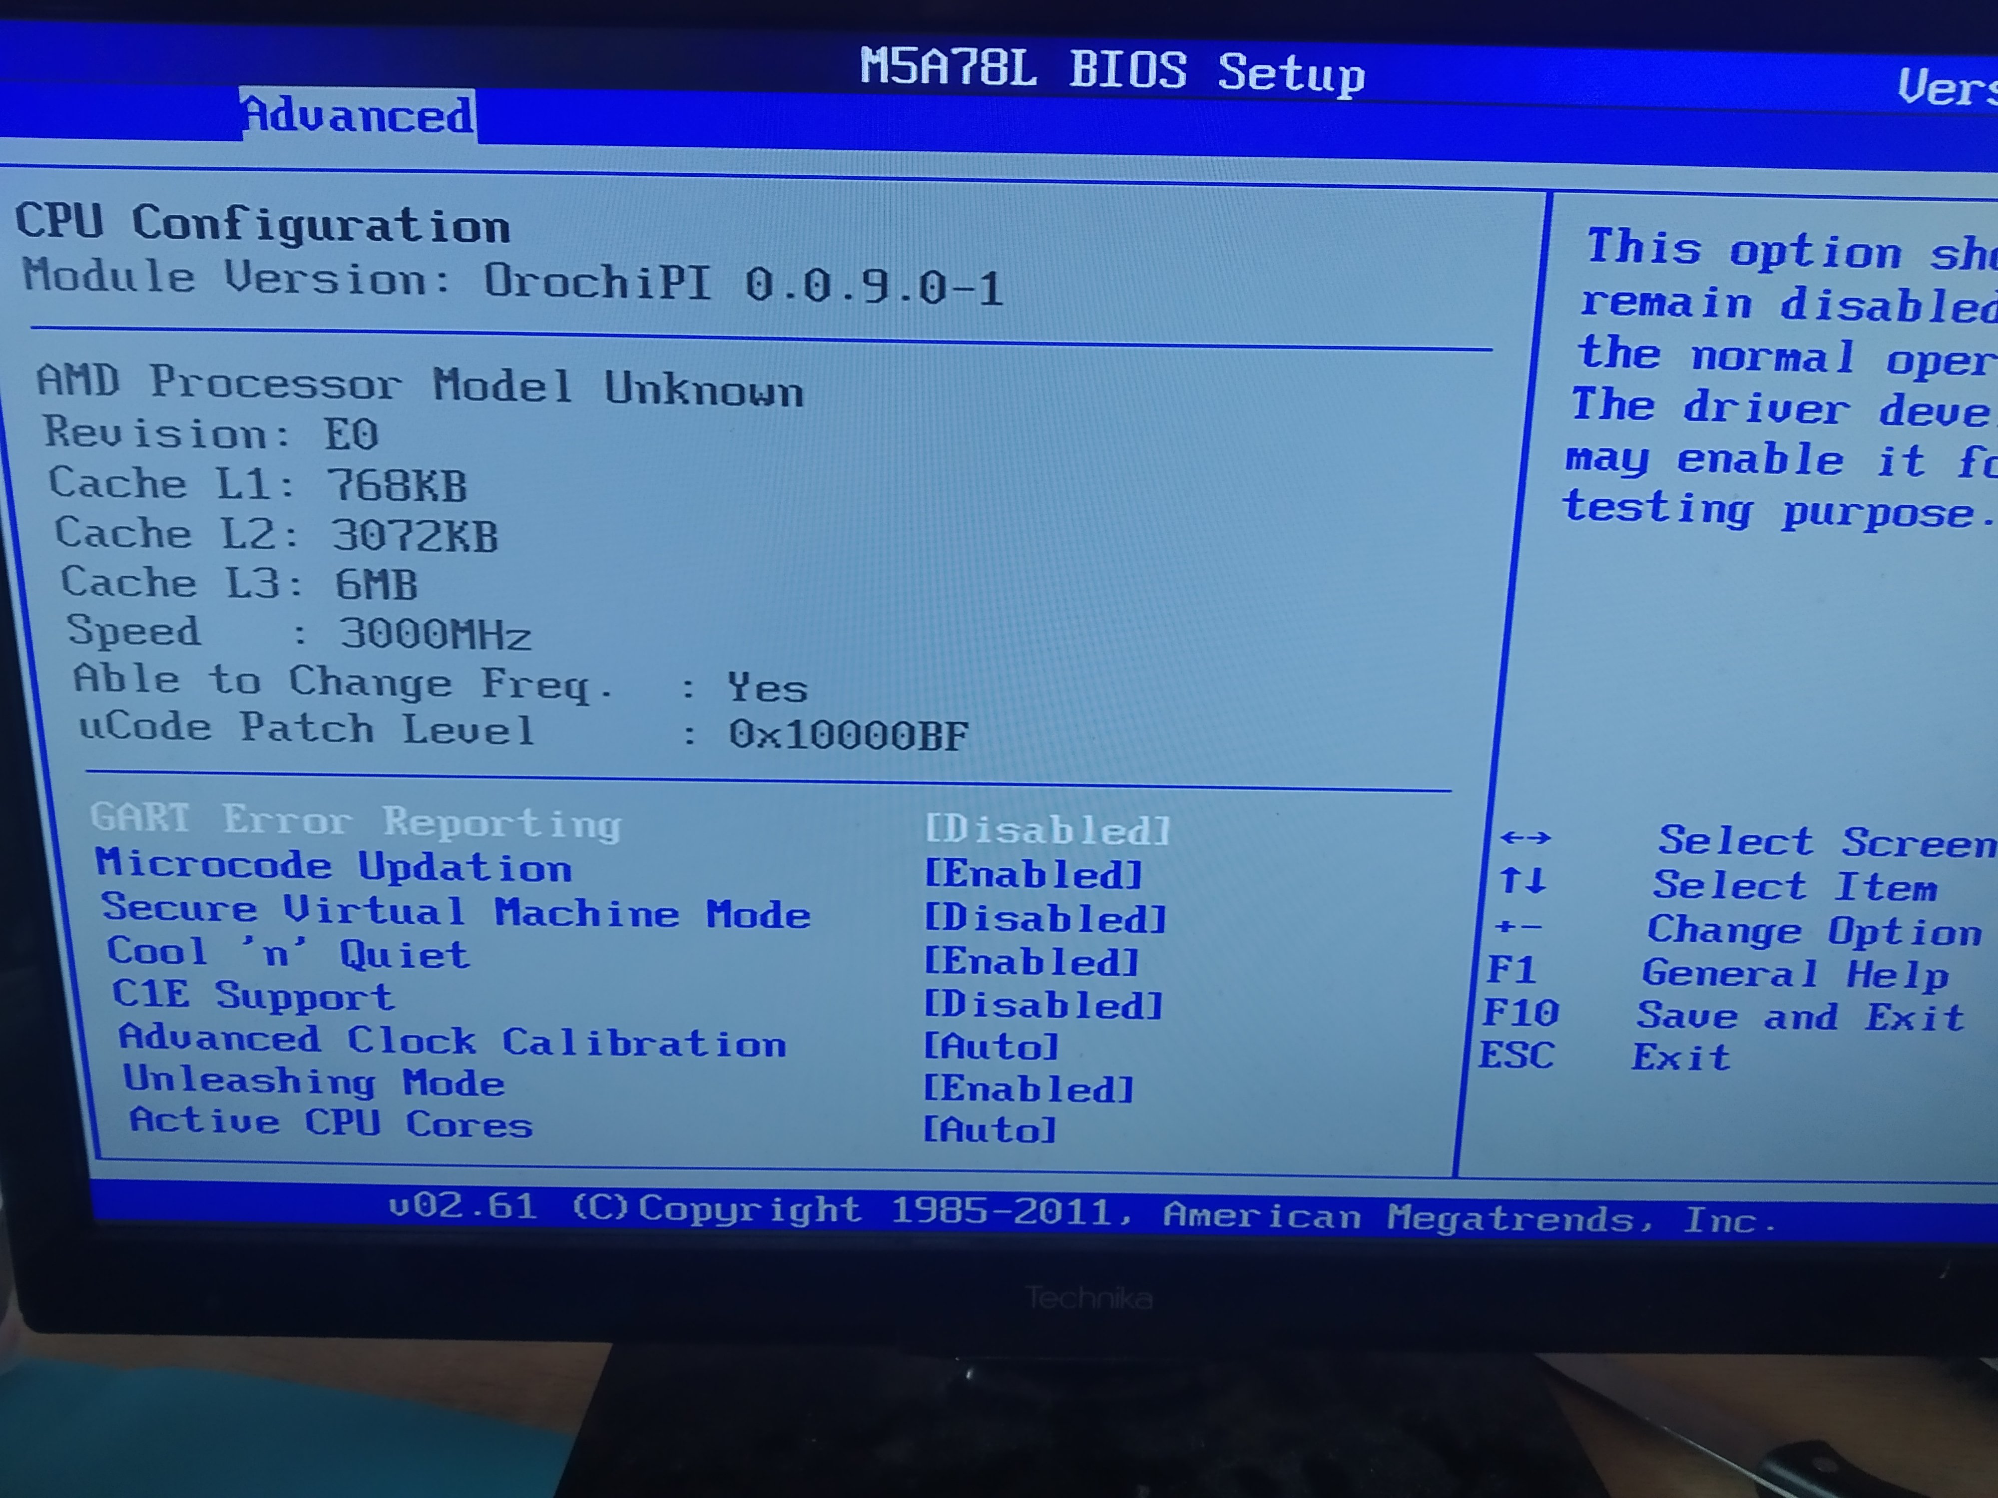Click Cache L2: 3072KB line
1998x1498 pixels.
coord(276,534)
